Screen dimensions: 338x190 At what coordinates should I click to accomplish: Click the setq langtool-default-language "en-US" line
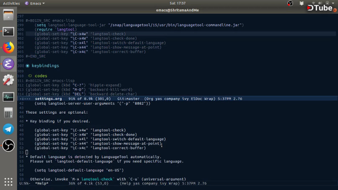tap(79, 170)
